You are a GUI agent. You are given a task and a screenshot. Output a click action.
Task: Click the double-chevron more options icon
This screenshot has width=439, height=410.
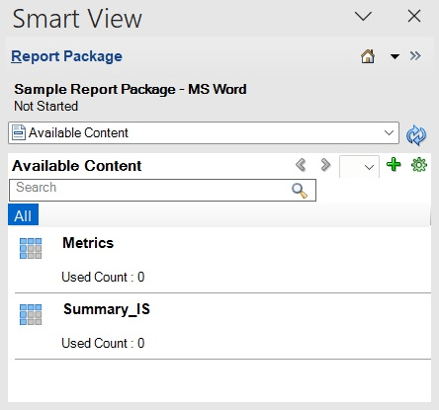(x=415, y=56)
